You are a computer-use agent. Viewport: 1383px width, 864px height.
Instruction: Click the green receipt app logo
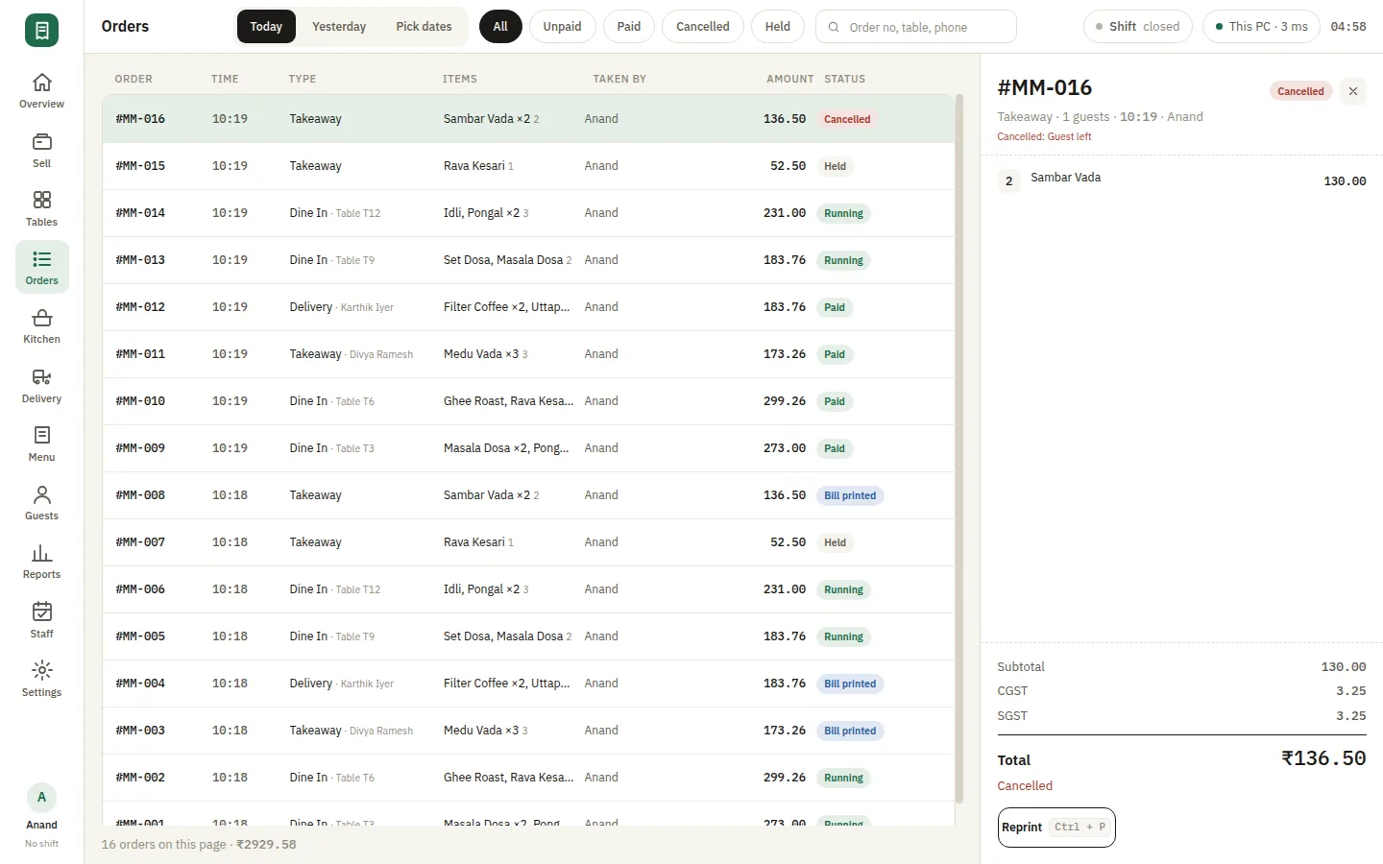41,30
